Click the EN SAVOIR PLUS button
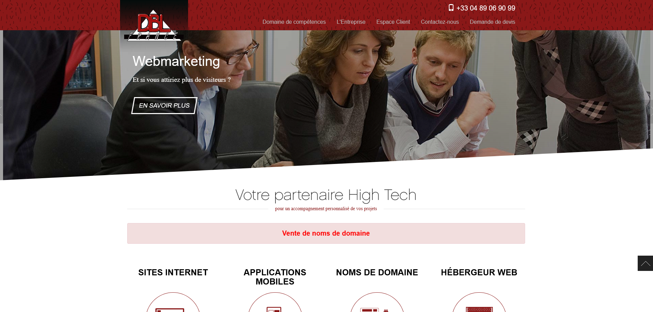Image resolution: width=653 pixels, height=312 pixels. (164, 106)
